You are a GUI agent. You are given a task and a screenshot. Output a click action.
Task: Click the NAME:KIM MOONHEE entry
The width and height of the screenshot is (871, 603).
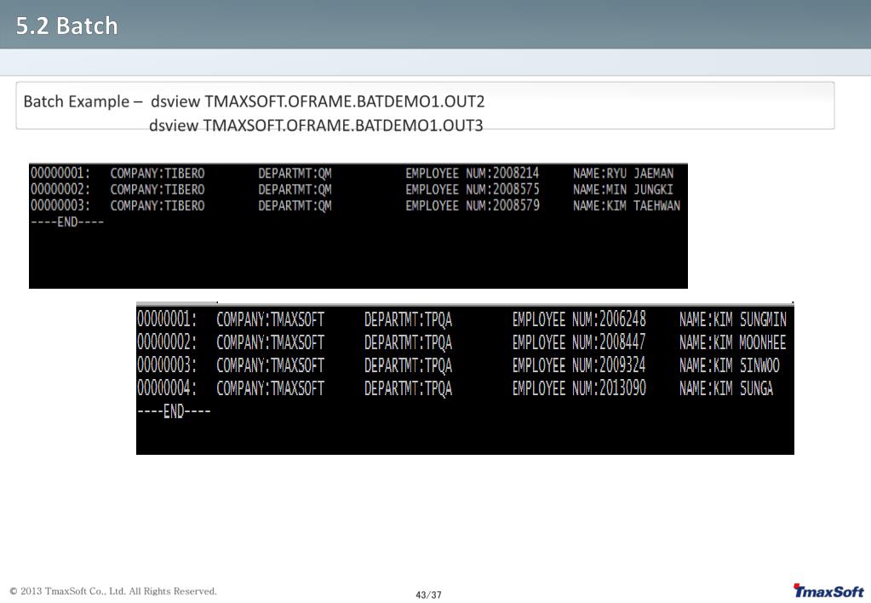pyautogui.click(x=733, y=342)
